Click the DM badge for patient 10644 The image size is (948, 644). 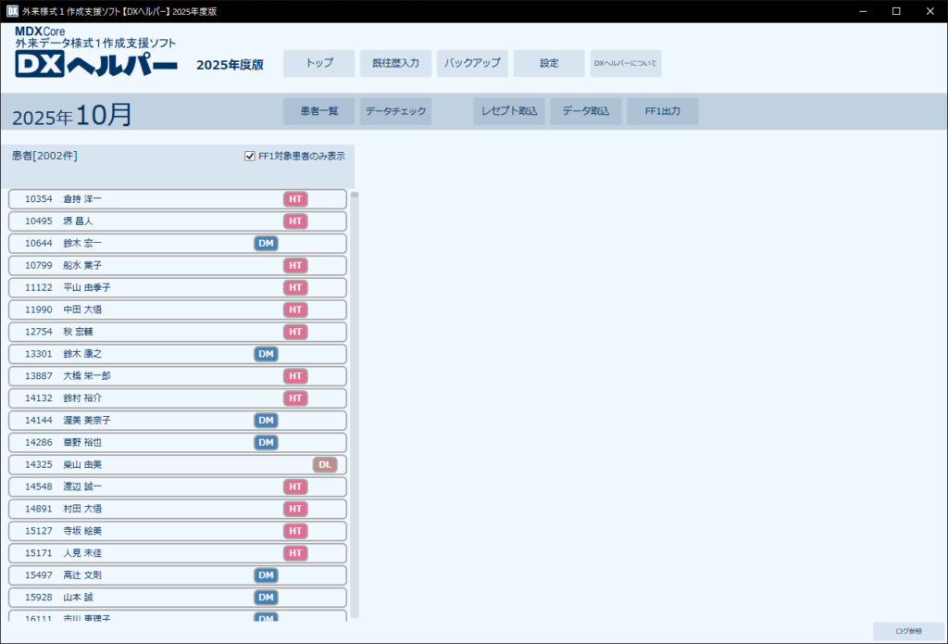click(x=266, y=244)
